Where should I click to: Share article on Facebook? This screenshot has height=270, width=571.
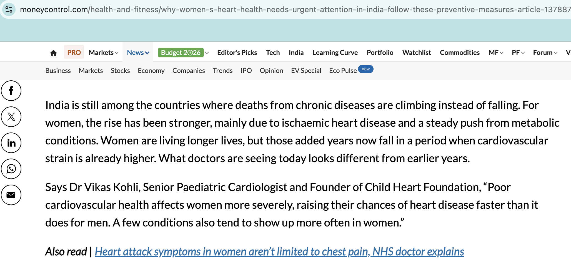tap(11, 91)
